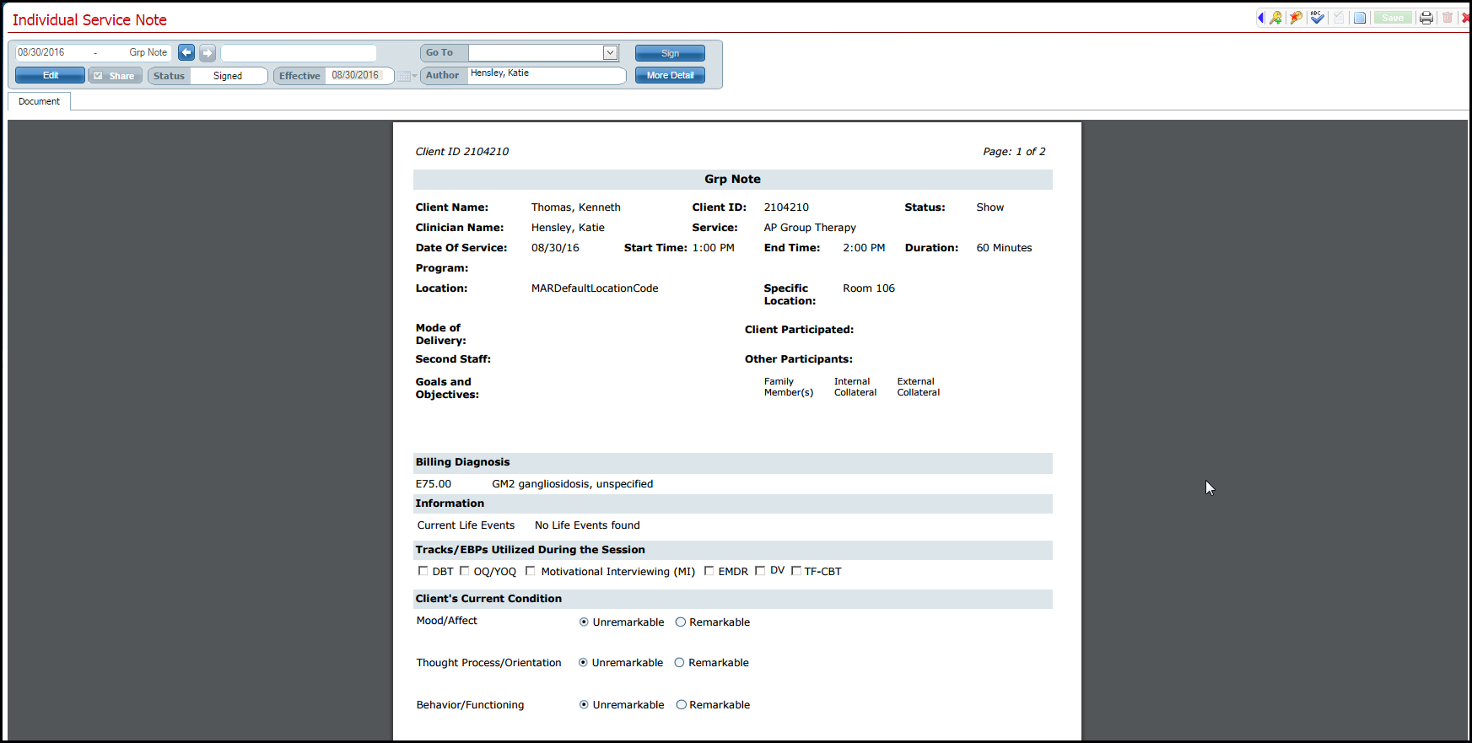This screenshot has width=1472, height=743.
Task: Enable the Motivational Interviewing (MI) checkbox
Action: point(531,571)
